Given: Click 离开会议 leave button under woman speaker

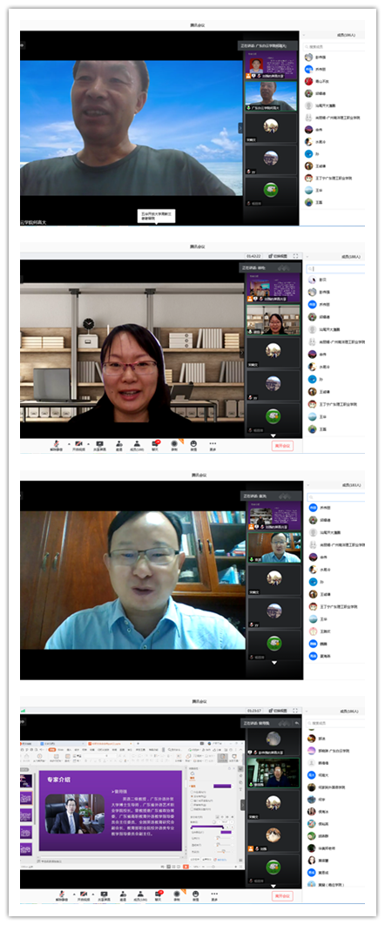Looking at the screenshot, I should pos(282,446).
